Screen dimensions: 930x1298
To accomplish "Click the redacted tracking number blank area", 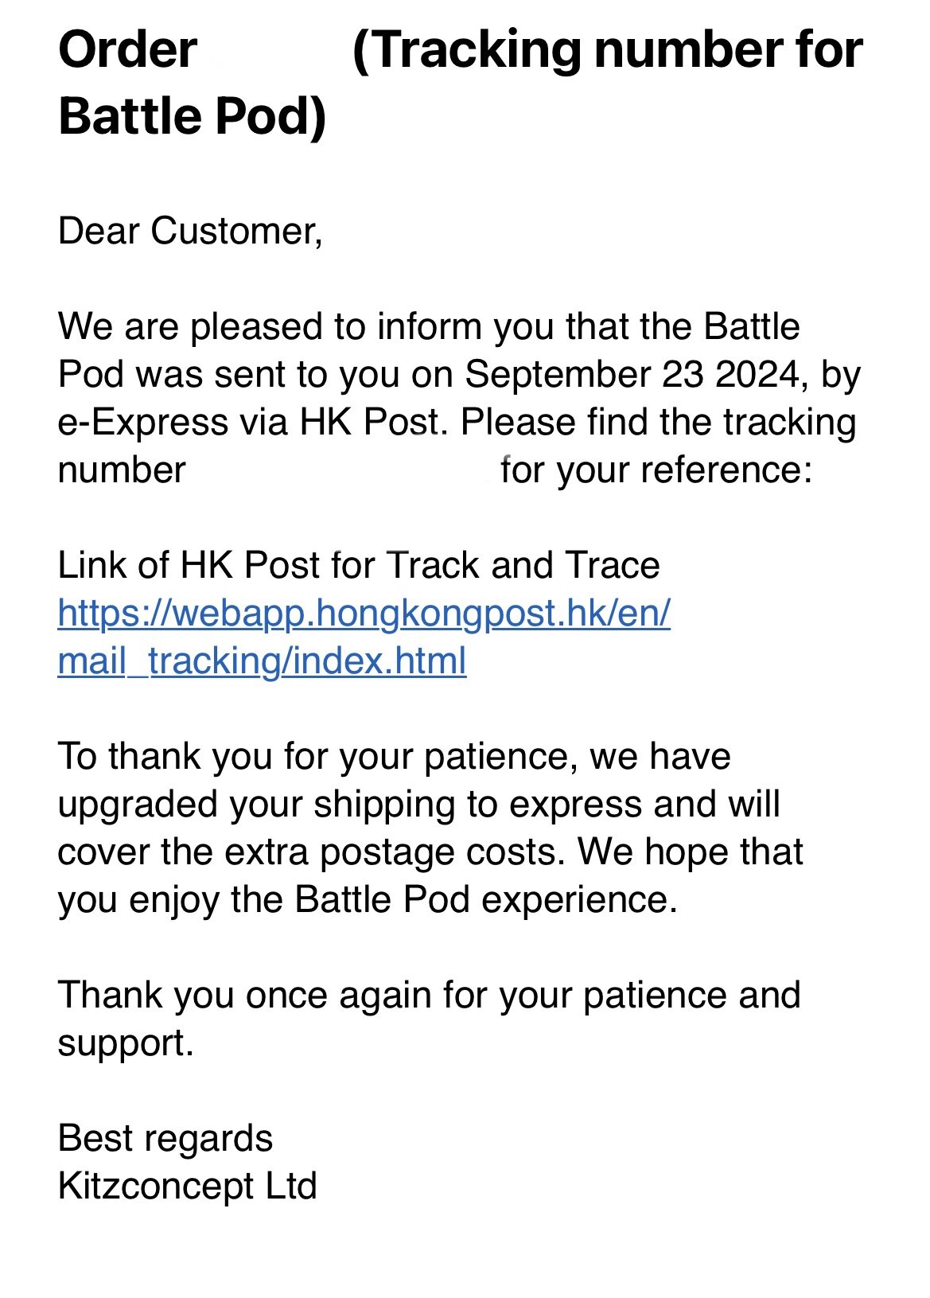I will pyautogui.click(x=342, y=470).
